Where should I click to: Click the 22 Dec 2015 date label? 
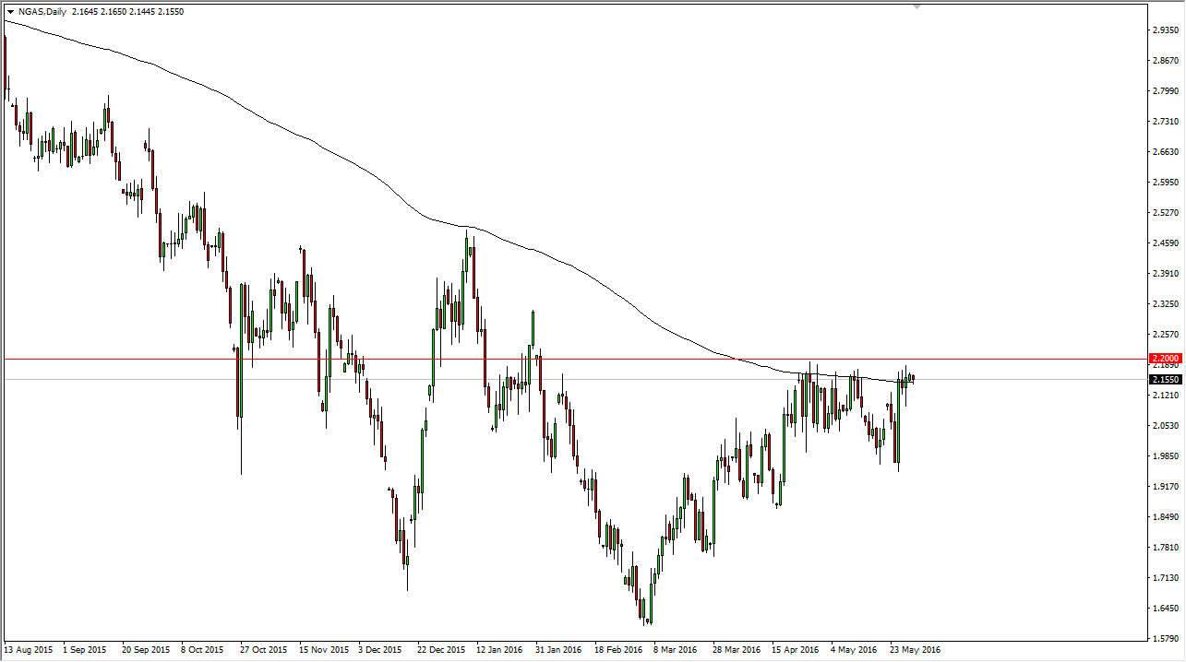(x=440, y=649)
